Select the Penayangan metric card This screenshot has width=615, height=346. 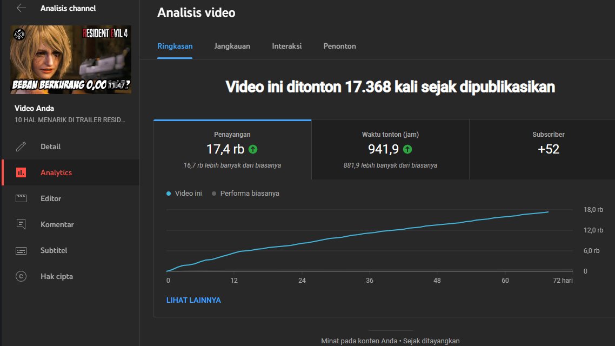(x=232, y=149)
